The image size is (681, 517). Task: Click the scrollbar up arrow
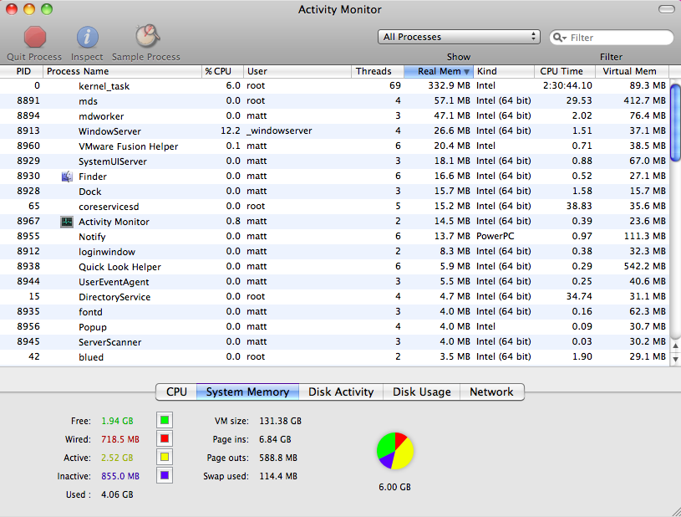point(675,346)
